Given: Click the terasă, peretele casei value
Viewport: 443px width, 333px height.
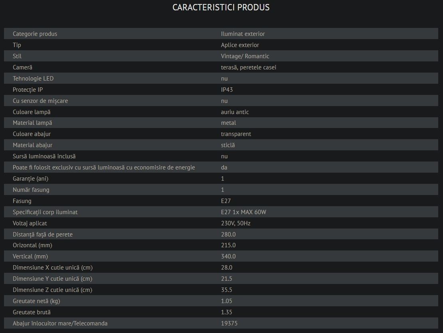Looking at the screenshot, I should [x=248, y=67].
